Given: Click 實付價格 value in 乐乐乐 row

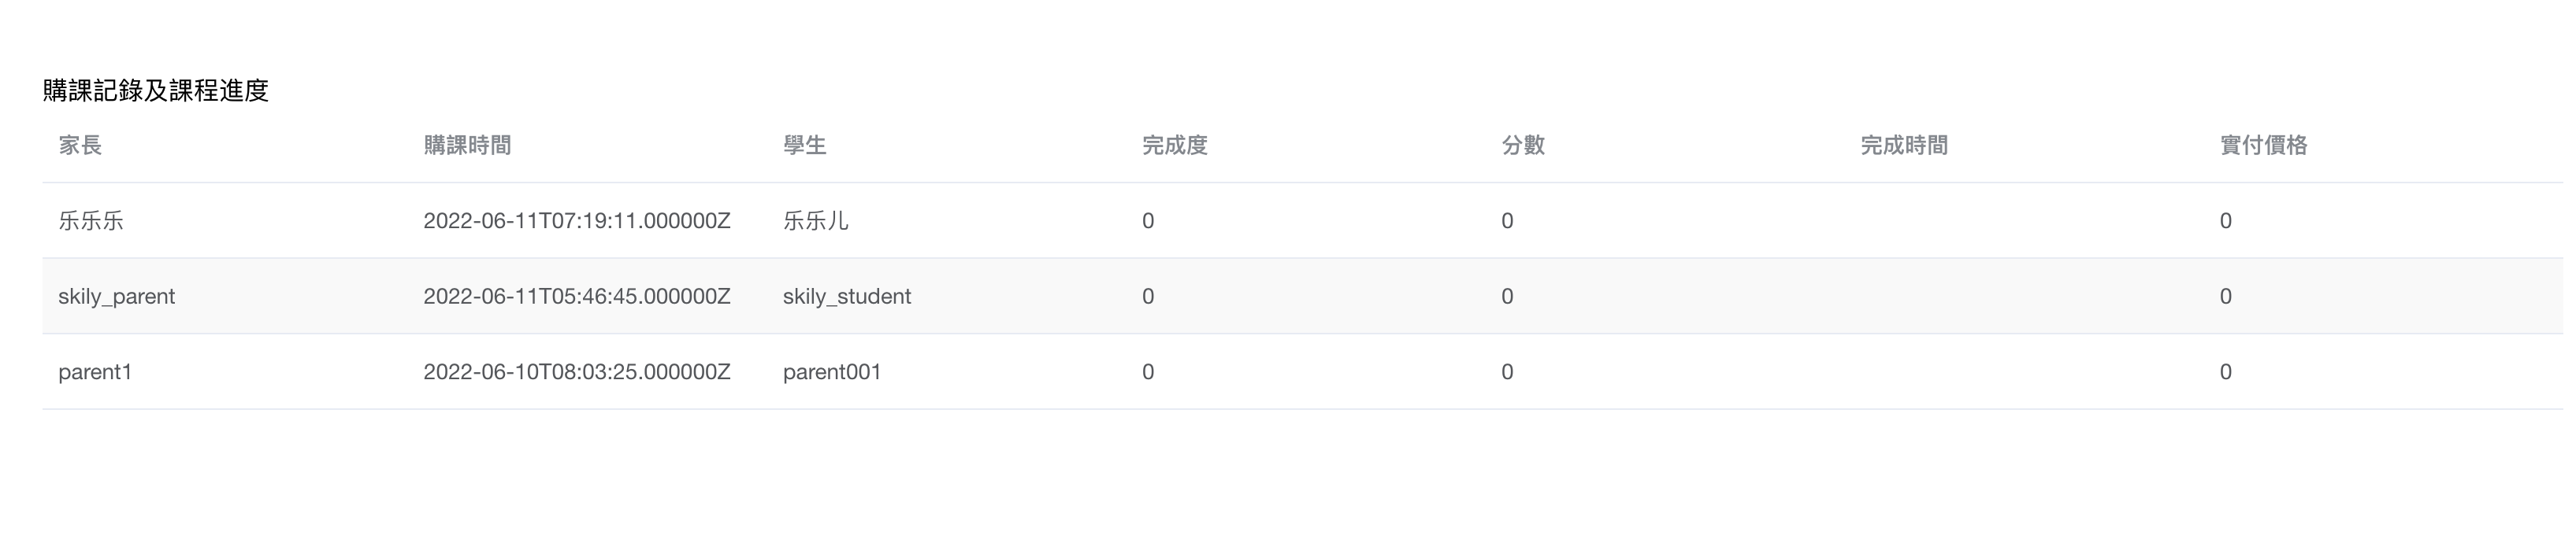Looking at the screenshot, I should coord(2226,220).
